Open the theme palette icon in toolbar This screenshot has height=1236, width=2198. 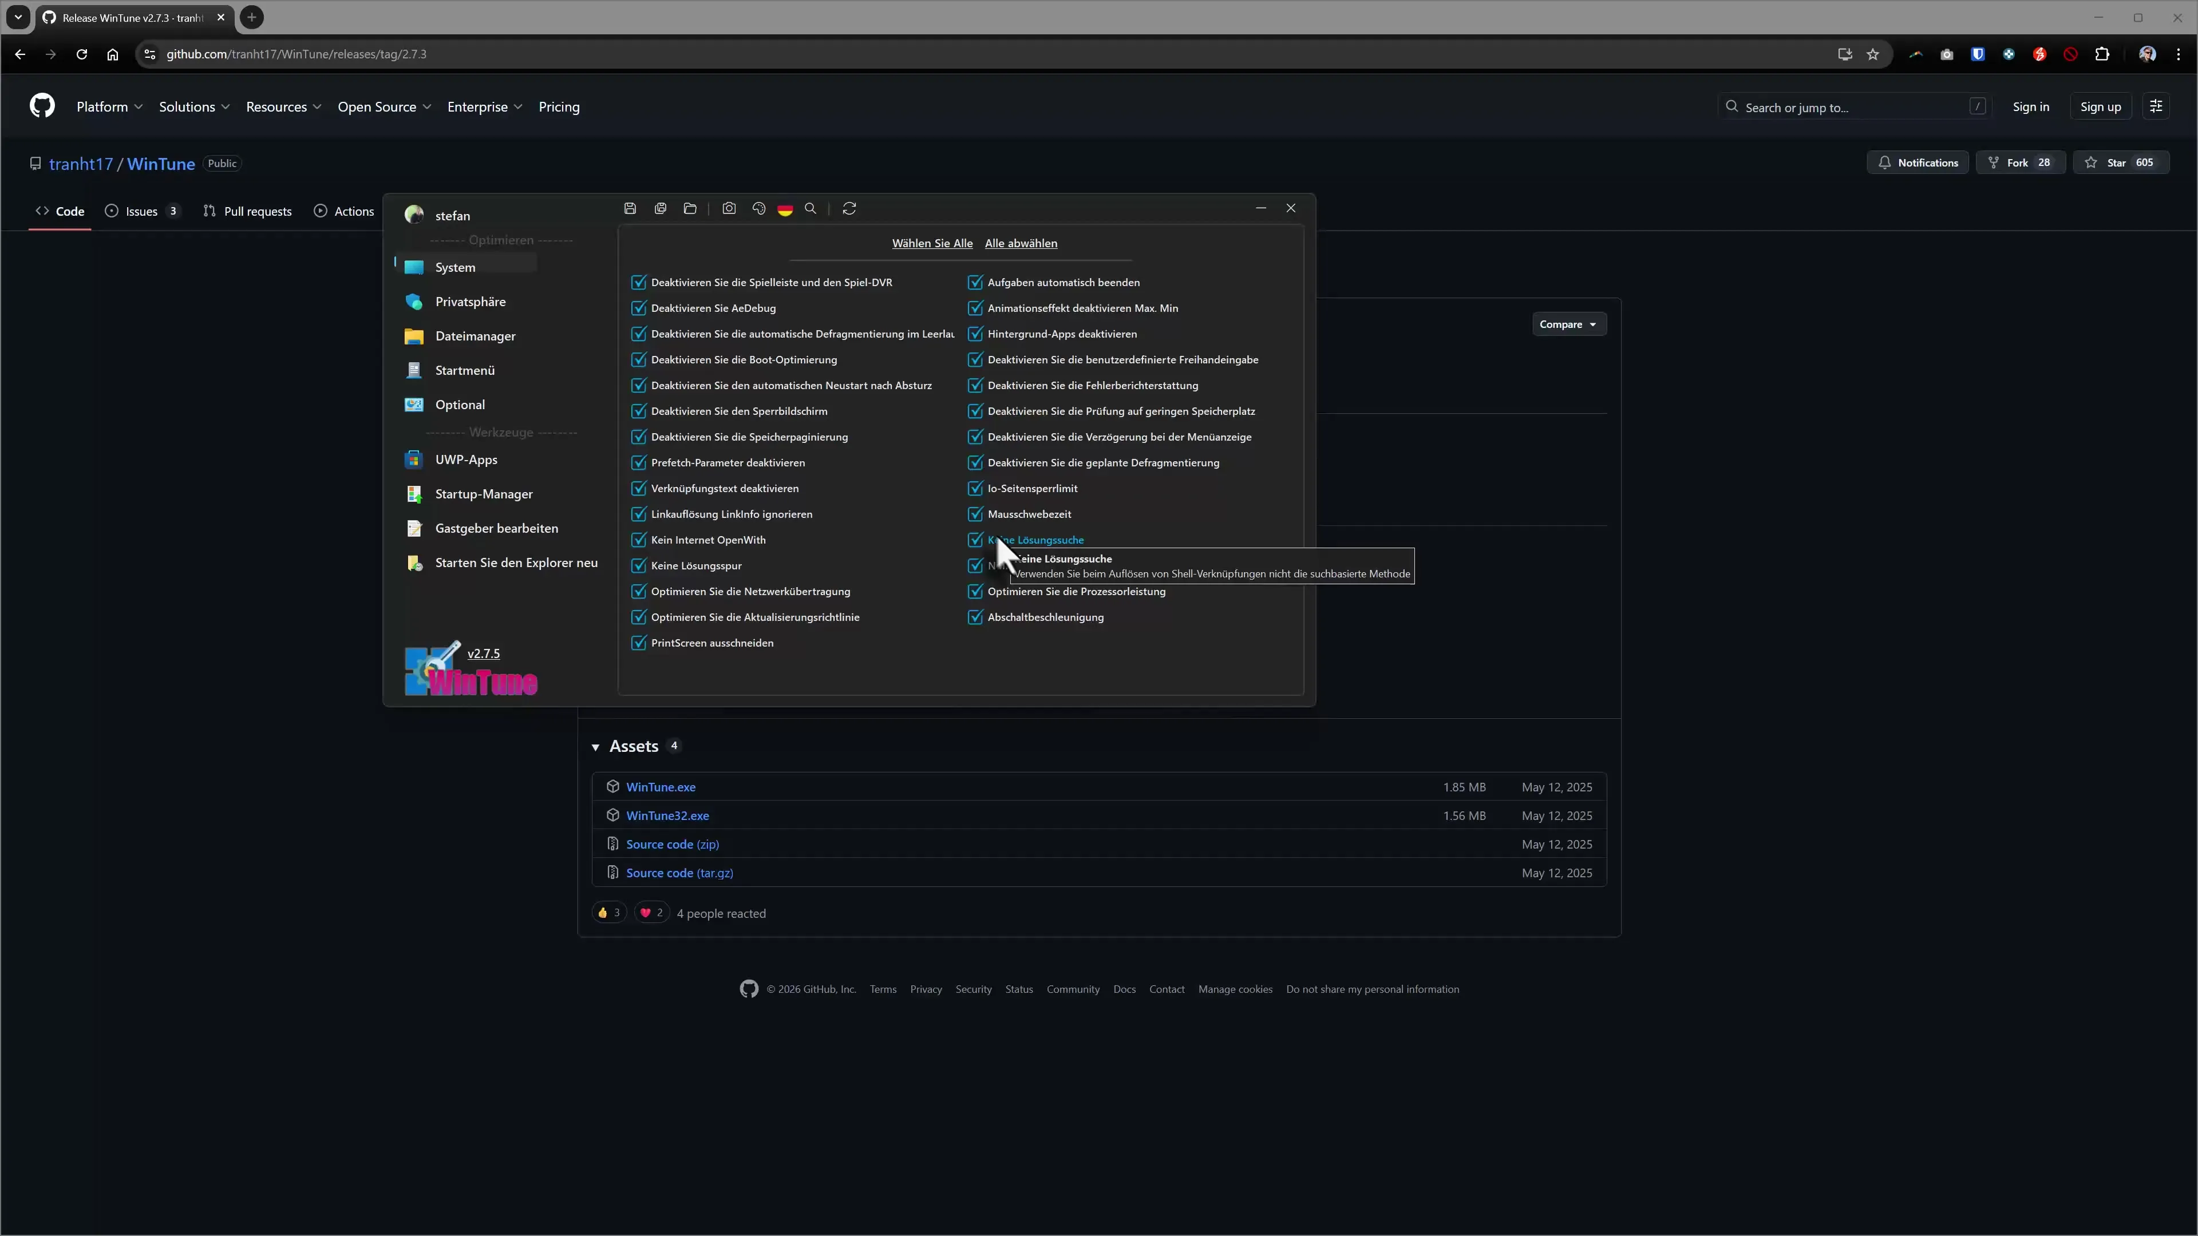point(758,208)
